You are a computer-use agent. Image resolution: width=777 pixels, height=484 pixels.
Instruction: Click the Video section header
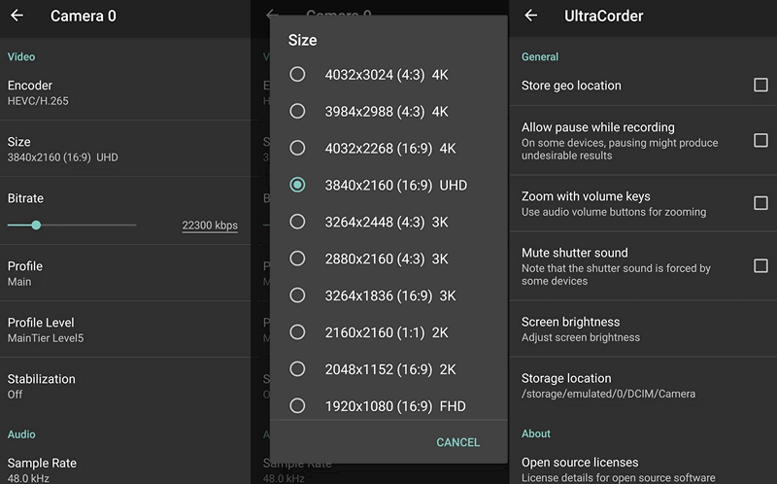coord(21,56)
